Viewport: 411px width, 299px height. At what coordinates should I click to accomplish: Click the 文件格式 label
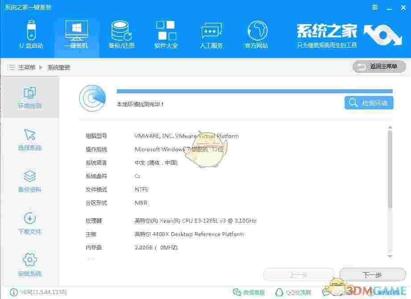96,190
